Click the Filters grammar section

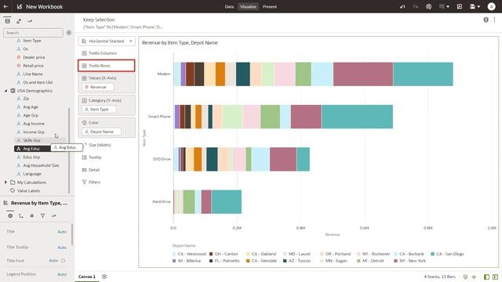pyautogui.click(x=94, y=183)
